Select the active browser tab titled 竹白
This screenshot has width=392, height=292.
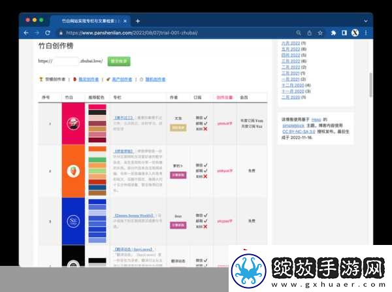(x=90, y=21)
